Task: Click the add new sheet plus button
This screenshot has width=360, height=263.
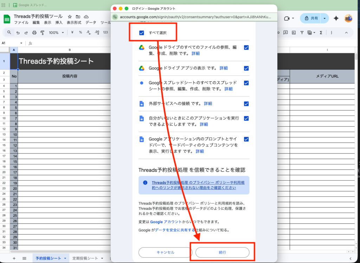Action: (x=14, y=258)
